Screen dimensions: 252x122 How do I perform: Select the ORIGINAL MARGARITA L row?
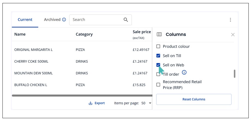tap(82, 50)
